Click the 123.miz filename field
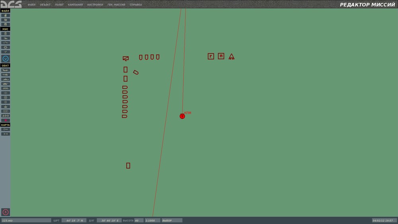The image size is (398, 224). point(26,220)
